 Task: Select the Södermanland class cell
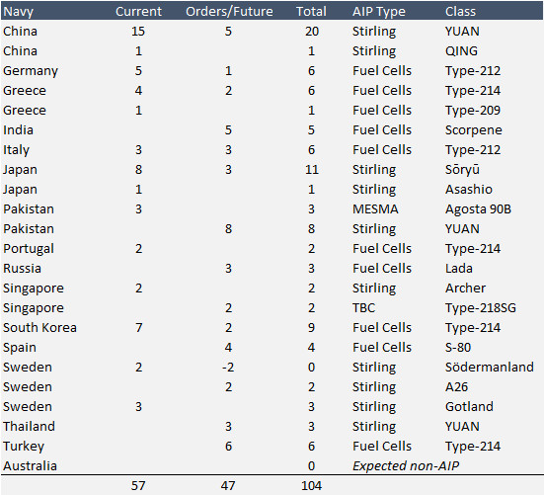coord(490,367)
